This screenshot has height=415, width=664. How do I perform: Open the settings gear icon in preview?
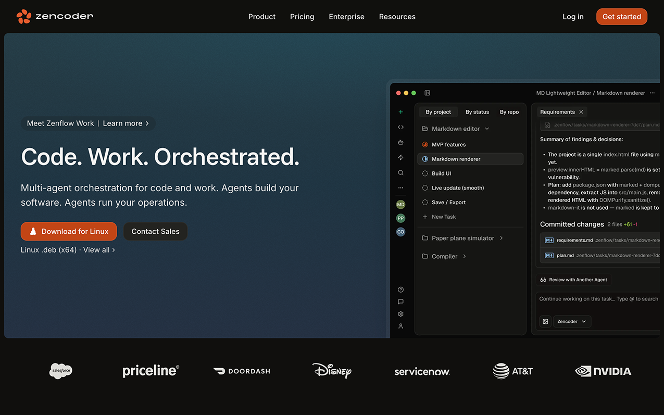tap(400, 314)
